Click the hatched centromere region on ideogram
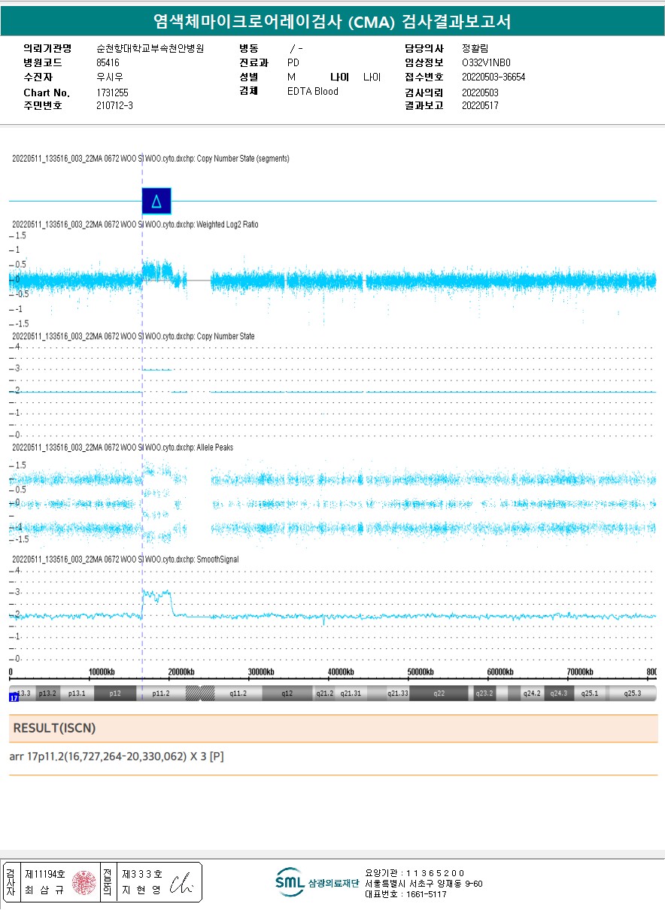Screen dimensions: 665x910 click(x=200, y=693)
